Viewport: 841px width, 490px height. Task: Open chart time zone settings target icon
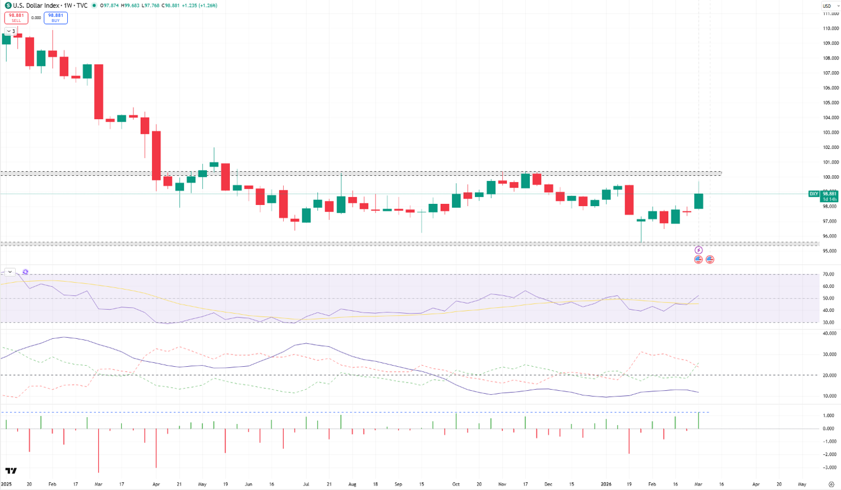[831, 484]
